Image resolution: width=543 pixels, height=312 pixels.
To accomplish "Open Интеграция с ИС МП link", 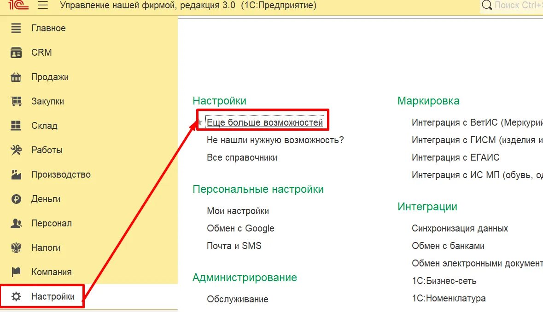I will click(477, 175).
